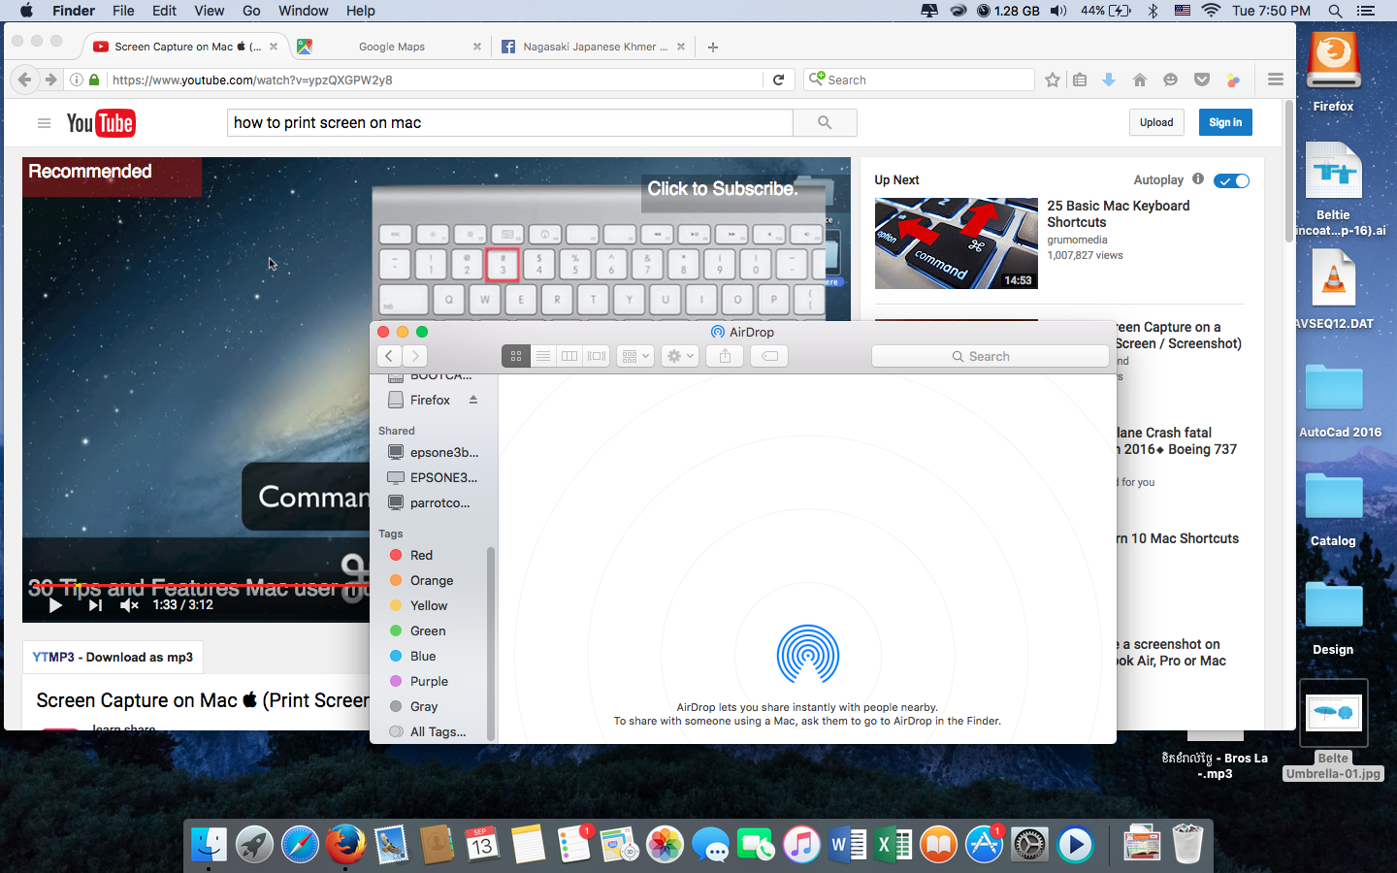The image size is (1397, 873).
Task: Open Microsoft Excel from the Dock
Action: click(893, 845)
